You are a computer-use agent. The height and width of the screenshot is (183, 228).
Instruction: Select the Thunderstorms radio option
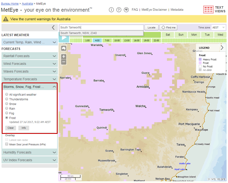[7, 99]
